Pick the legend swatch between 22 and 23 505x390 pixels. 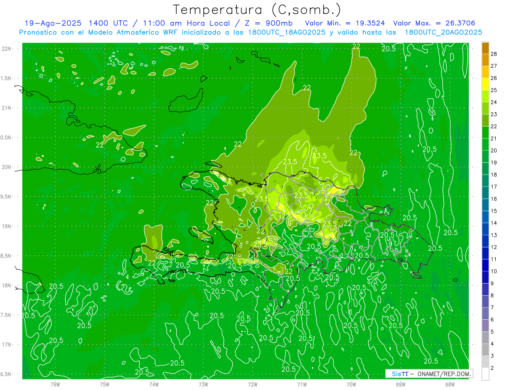(485, 120)
